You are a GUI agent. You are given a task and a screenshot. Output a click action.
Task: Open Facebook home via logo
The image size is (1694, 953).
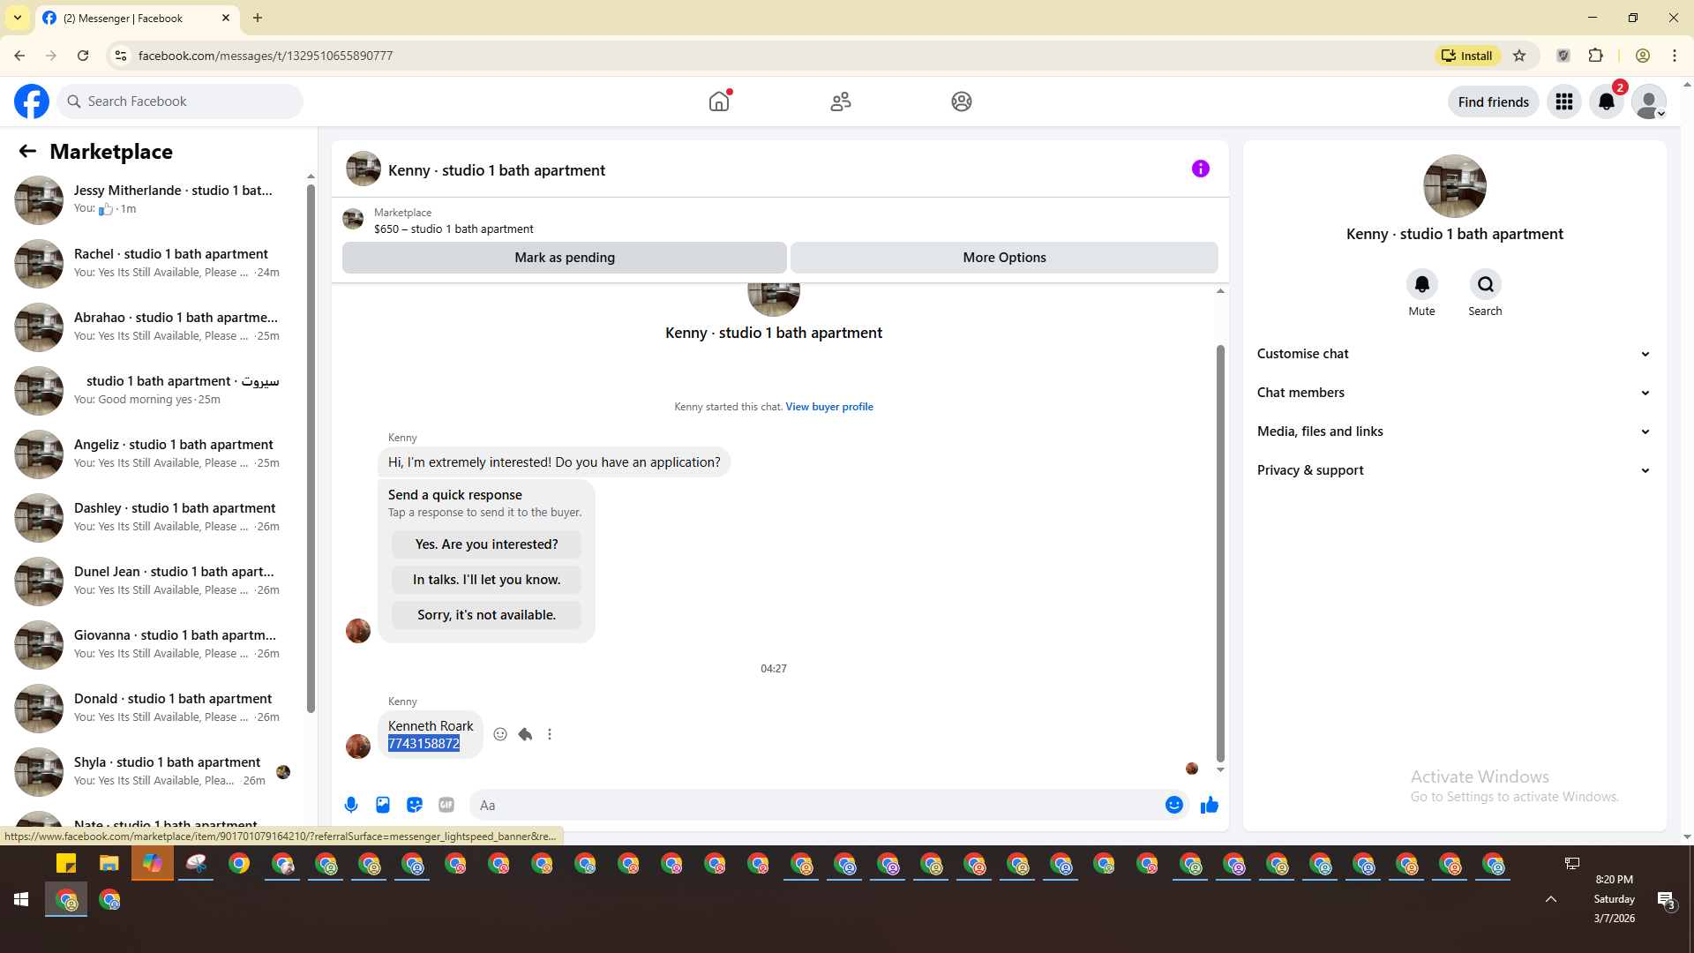(32, 101)
